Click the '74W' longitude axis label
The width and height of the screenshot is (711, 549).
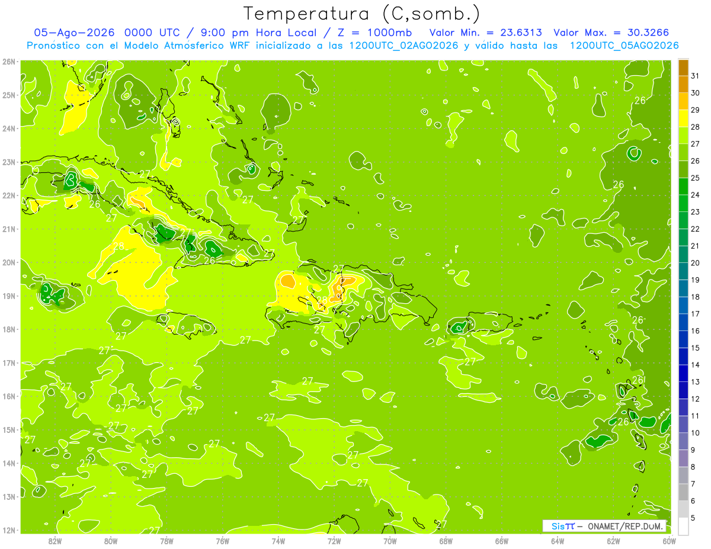pyautogui.click(x=278, y=541)
